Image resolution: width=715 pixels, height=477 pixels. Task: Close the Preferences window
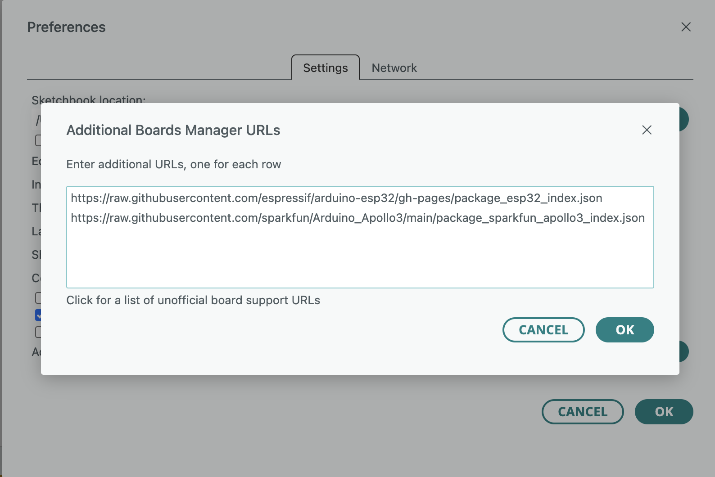(x=686, y=27)
